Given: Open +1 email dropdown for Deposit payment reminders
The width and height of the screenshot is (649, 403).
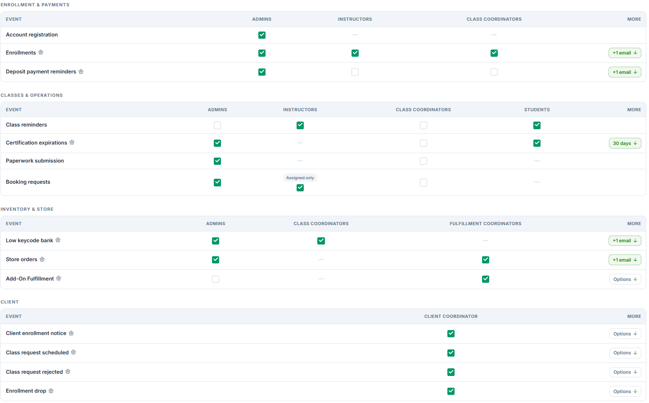Looking at the screenshot, I should pos(625,72).
